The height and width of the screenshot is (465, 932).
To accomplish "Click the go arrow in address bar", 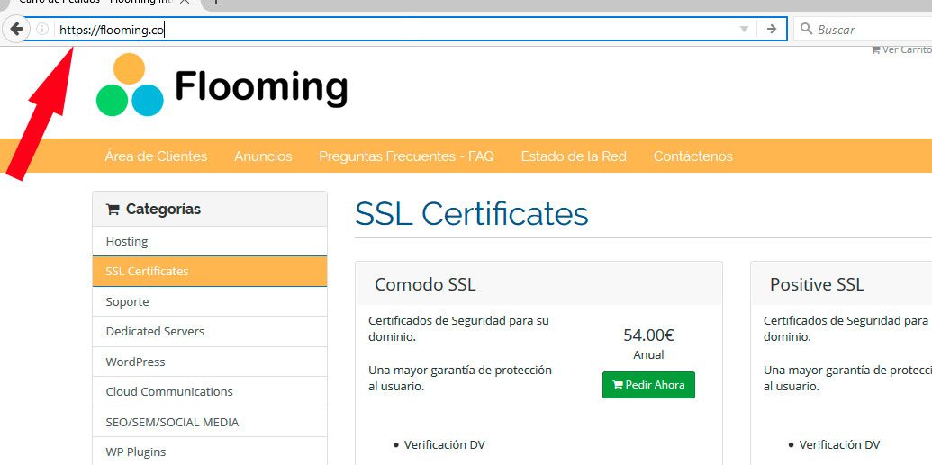I will point(771,29).
